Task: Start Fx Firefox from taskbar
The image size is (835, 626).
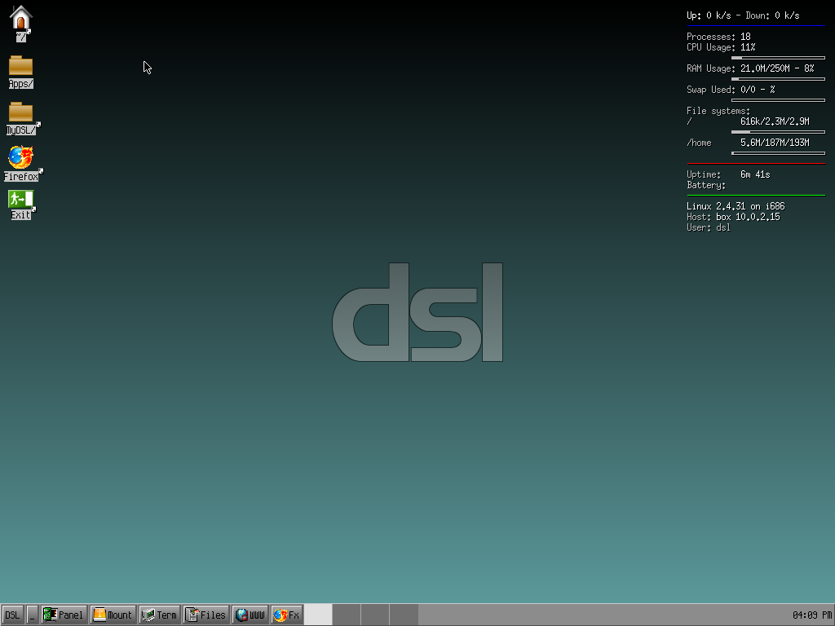Action: click(x=287, y=615)
